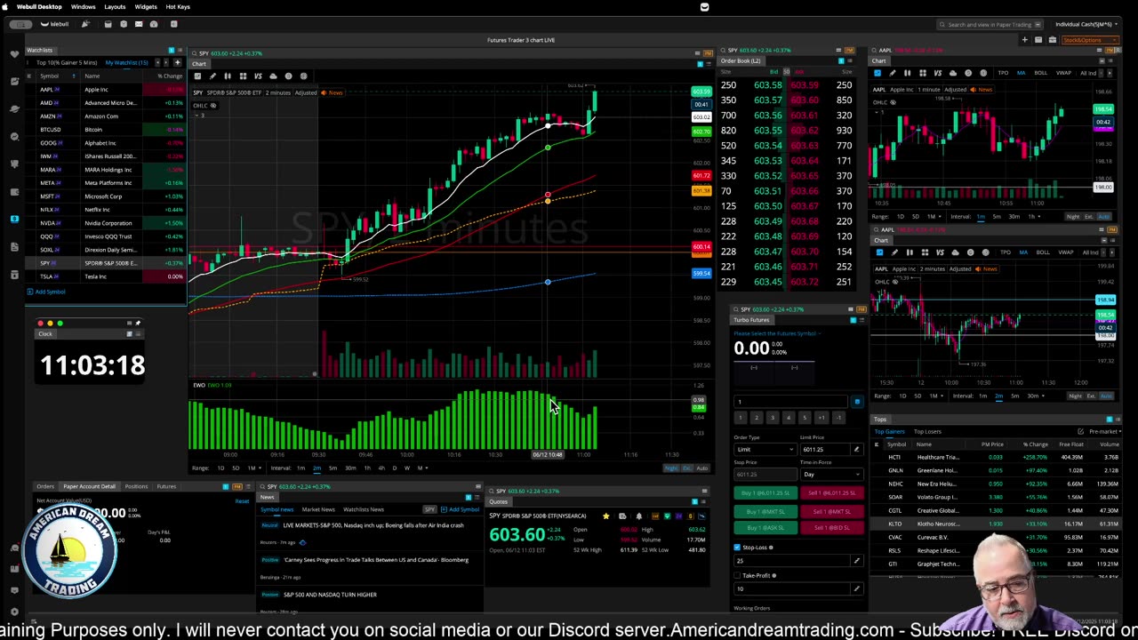This screenshot has height=640, width=1138.
Task: Toggle the Take-Profit checkbox
Action: point(737,575)
